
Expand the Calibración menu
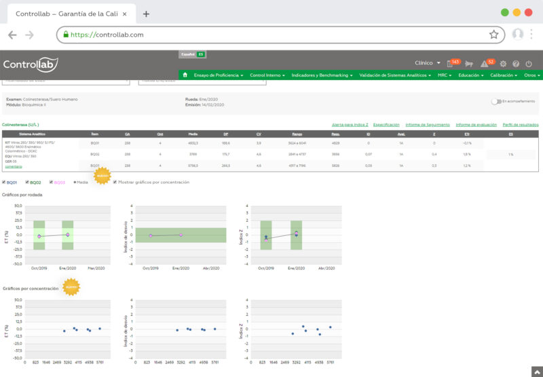(504, 75)
